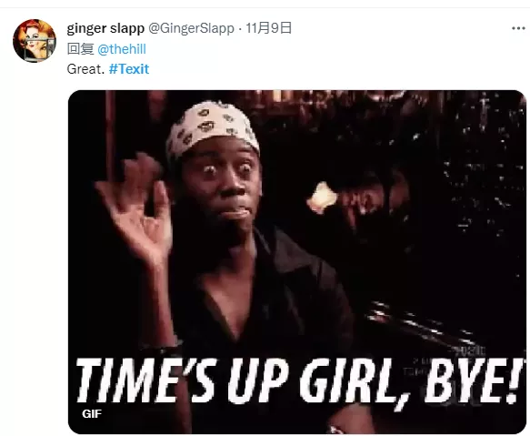The height and width of the screenshot is (436, 530).
Task: Open the @GingerSlapp handle link
Action: click(191, 28)
